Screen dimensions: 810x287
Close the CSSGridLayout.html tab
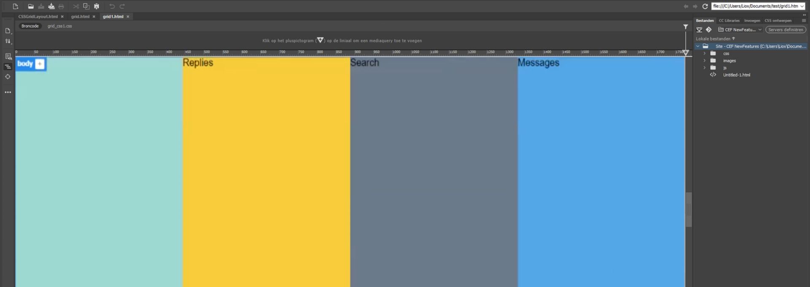click(62, 17)
